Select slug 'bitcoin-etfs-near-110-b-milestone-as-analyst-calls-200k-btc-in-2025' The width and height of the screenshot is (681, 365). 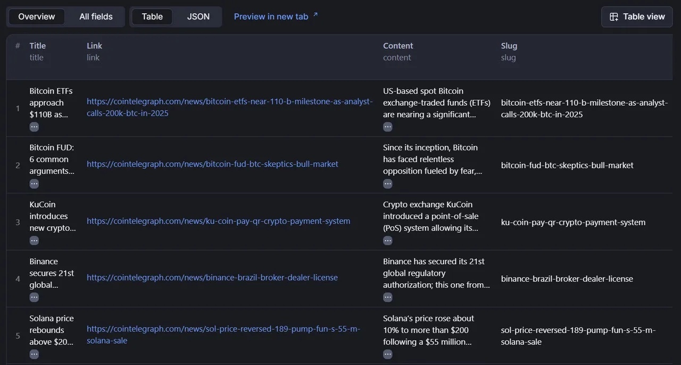(584, 108)
